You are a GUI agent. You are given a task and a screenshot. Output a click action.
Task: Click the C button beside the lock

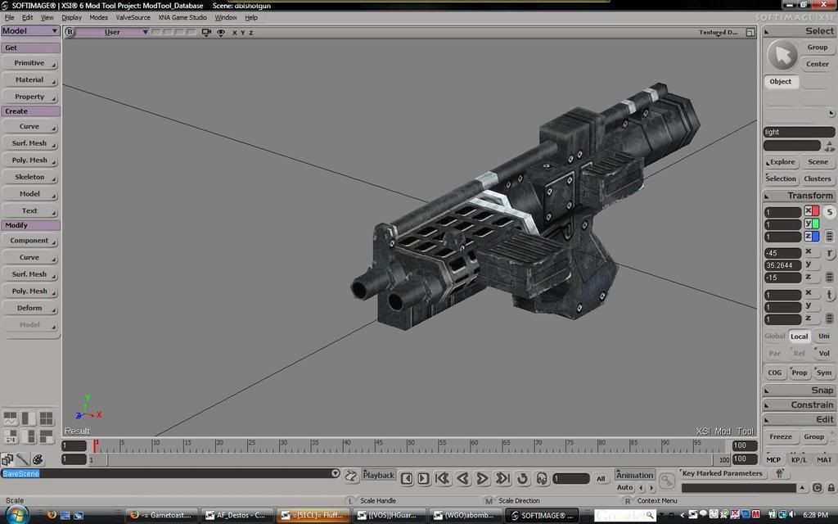tap(818, 488)
